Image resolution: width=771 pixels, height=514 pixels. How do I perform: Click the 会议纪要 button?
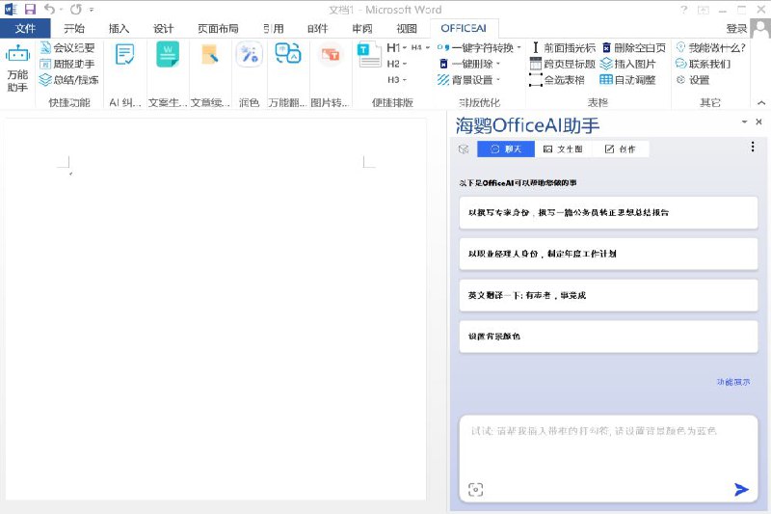(x=67, y=47)
